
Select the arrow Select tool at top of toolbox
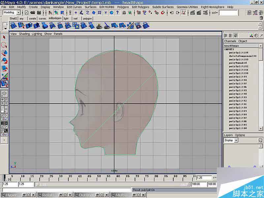point(4,37)
